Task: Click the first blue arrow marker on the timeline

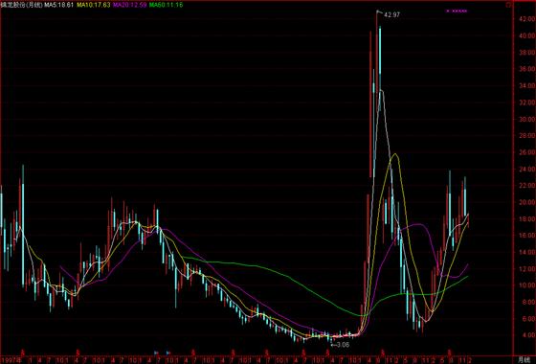Action: [156, 353]
